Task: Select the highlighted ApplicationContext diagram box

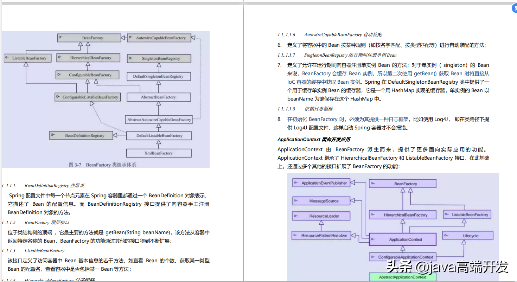Action: pos(402,239)
